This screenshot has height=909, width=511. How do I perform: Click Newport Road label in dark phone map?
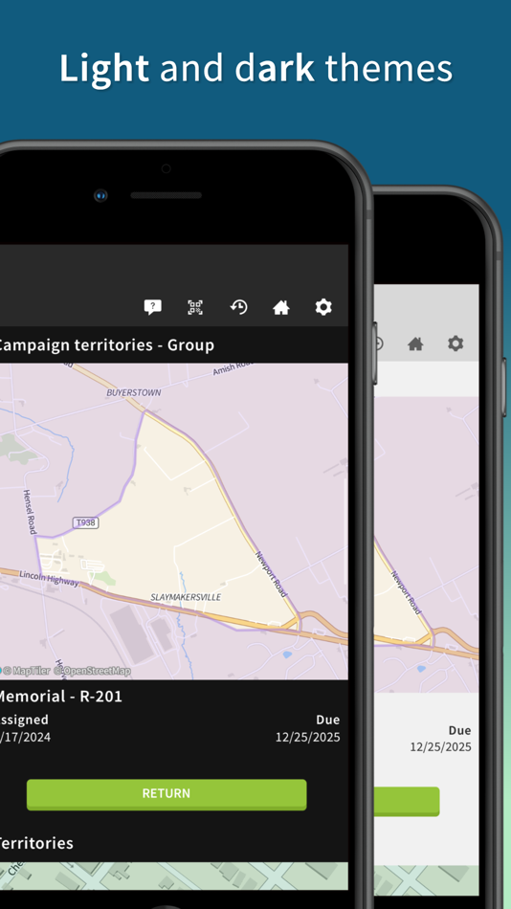pyautogui.click(x=272, y=574)
